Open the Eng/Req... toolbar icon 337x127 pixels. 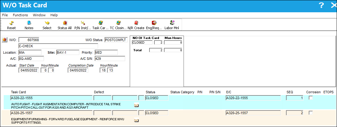coord(154,23)
